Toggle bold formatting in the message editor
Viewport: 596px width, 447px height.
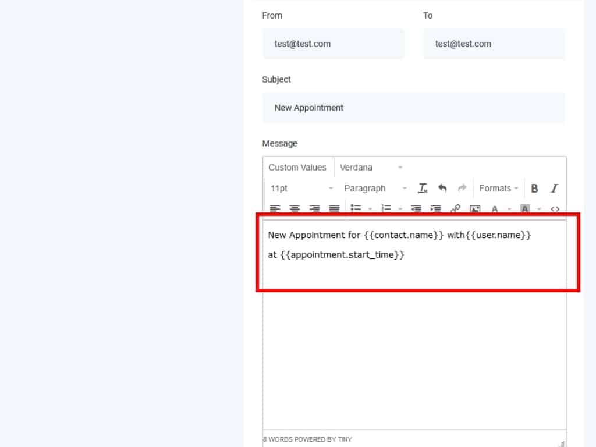tap(534, 188)
